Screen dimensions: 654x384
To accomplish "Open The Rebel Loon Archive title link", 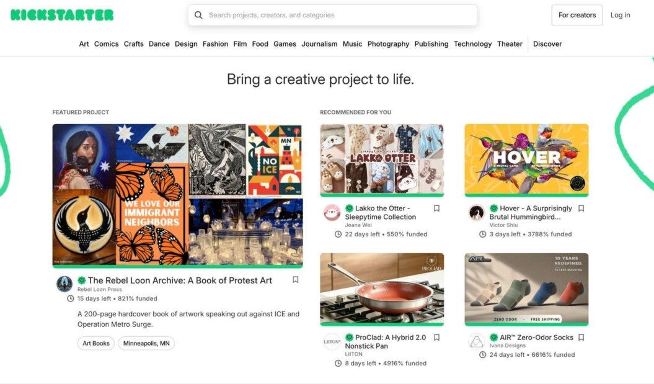I will point(180,280).
